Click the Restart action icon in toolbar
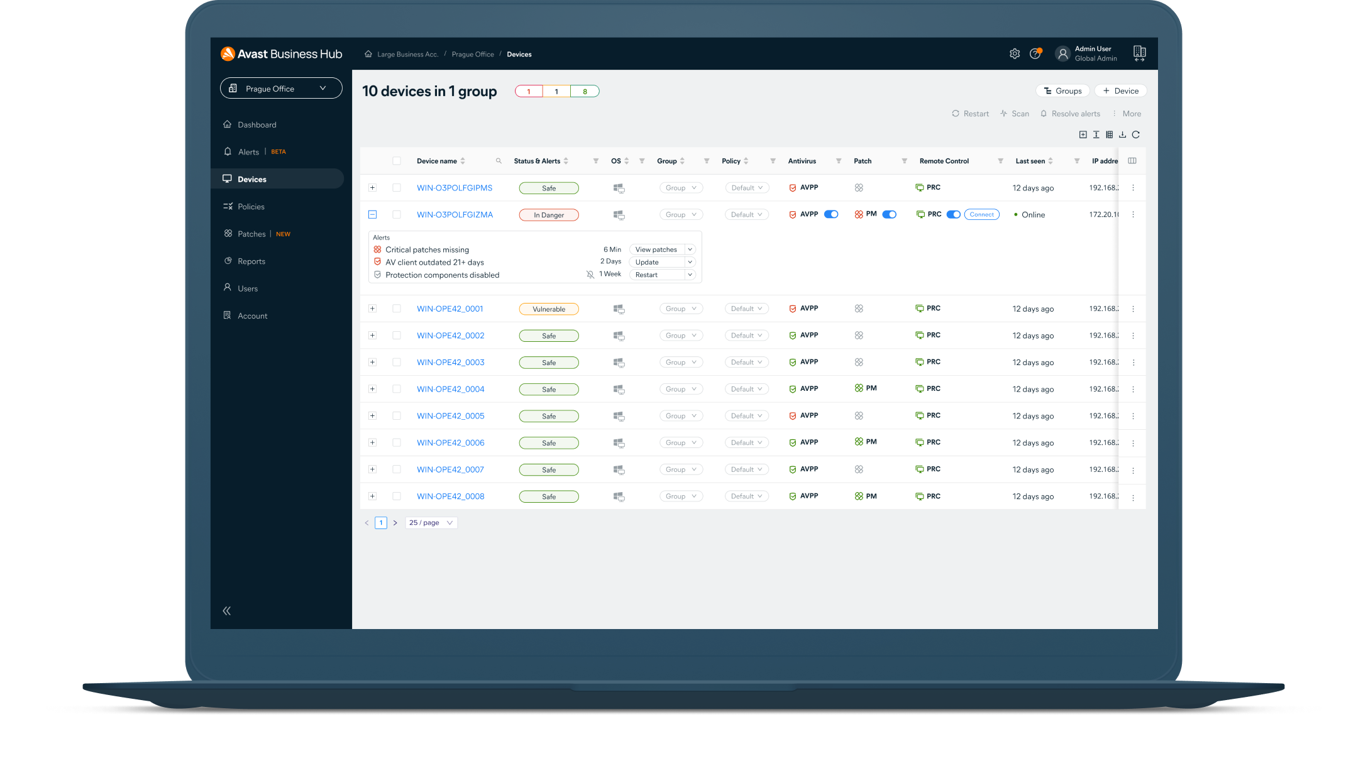Viewport: 1368px width, 783px height. tap(956, 114)
